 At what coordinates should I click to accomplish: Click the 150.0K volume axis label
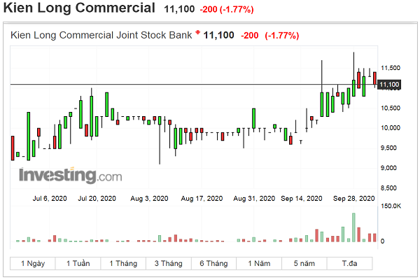[391, 206]
